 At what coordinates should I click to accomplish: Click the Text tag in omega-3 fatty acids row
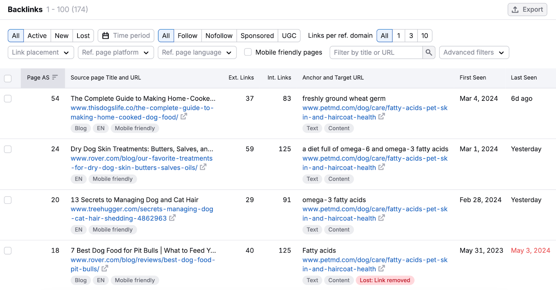coord(312,229)
